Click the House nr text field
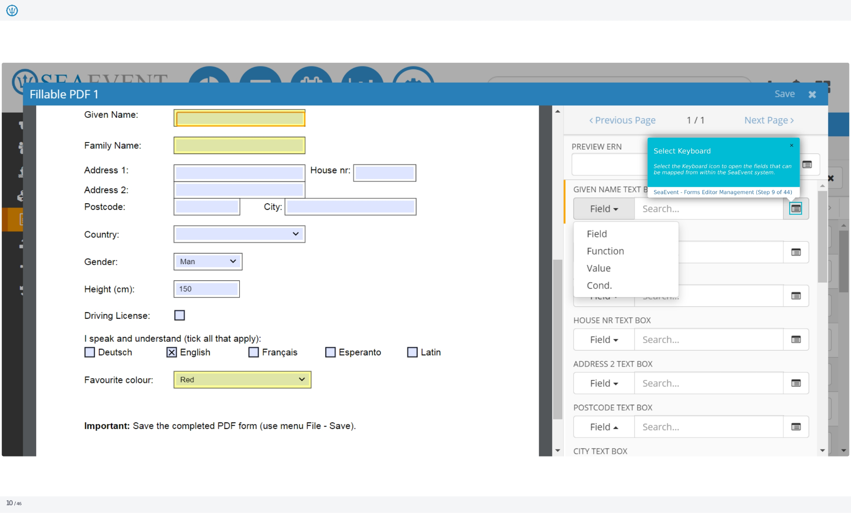The width and height of the screenshot is (851, 513). [385, 173]
